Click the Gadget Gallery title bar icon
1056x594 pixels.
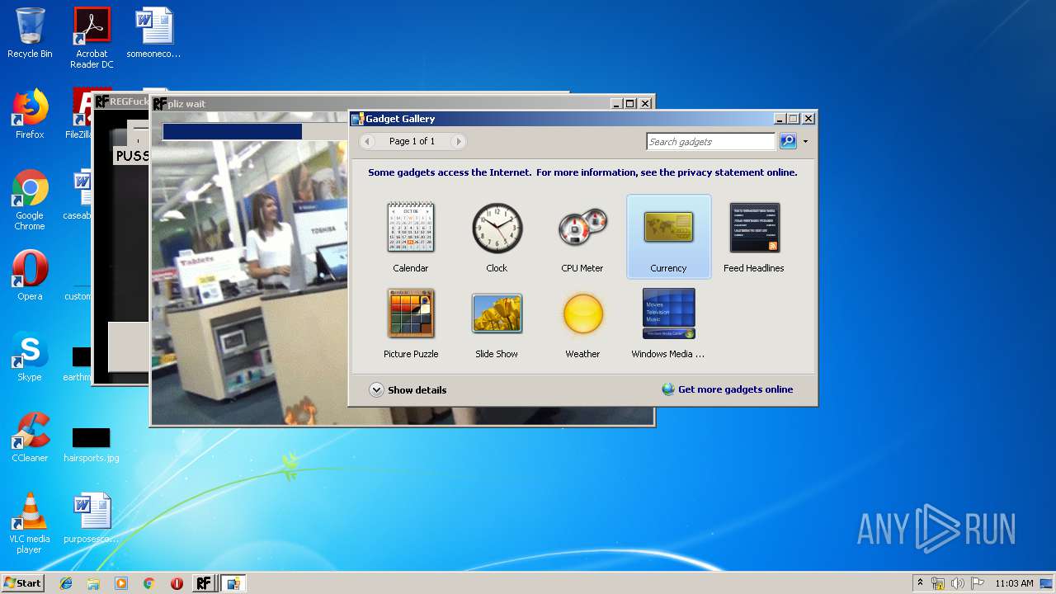pos(357,119)
